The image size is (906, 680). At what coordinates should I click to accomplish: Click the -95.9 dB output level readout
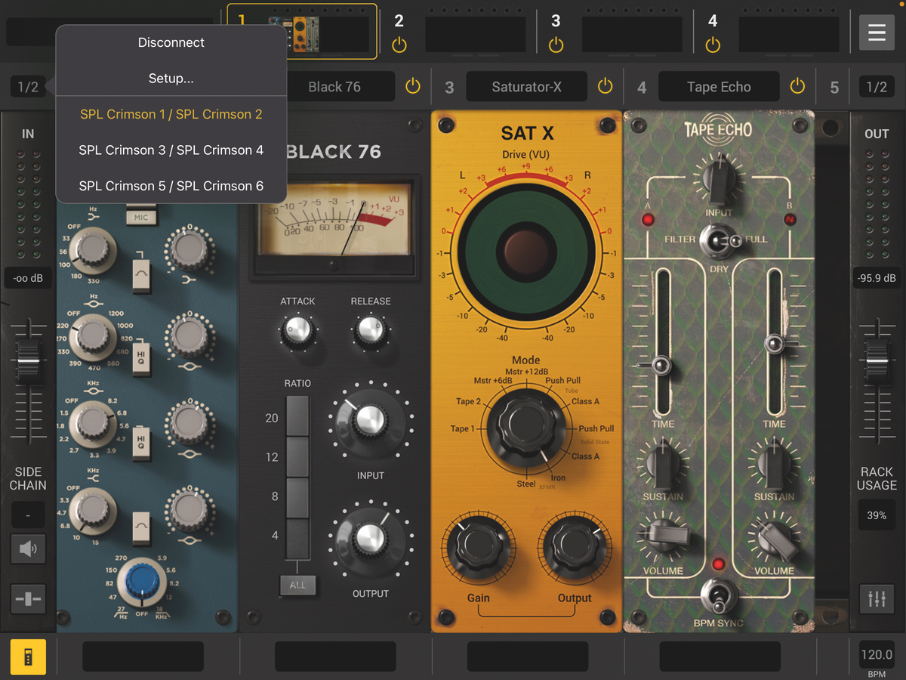click(x=877, y=278)
